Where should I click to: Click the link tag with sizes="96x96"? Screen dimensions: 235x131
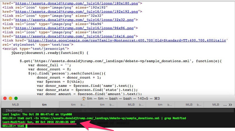pos(53,24)
